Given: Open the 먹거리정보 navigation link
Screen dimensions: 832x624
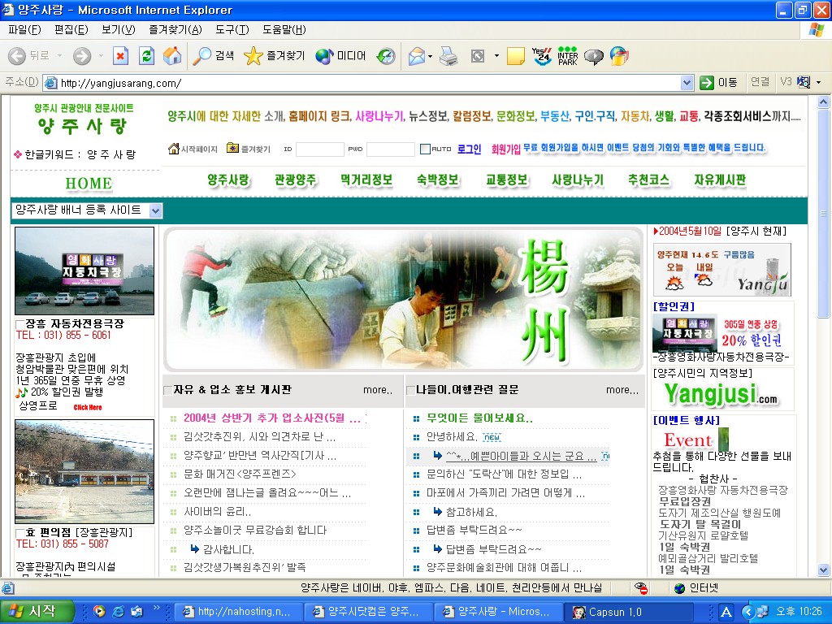Looking at the screenshot, I should click(x=366, y=180).
